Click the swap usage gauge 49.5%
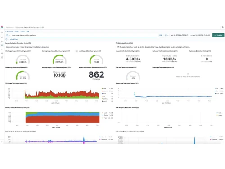The height and width of the screenshot is (169, 225). click(x=23, y=75)
